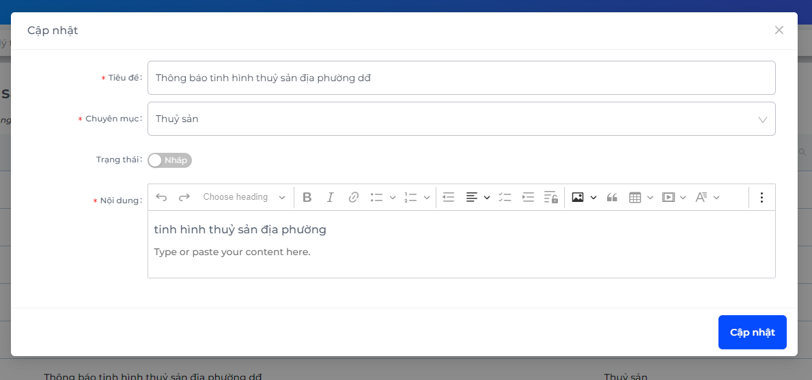Click the 'Type or paste your content here.' placeholder

232,252
